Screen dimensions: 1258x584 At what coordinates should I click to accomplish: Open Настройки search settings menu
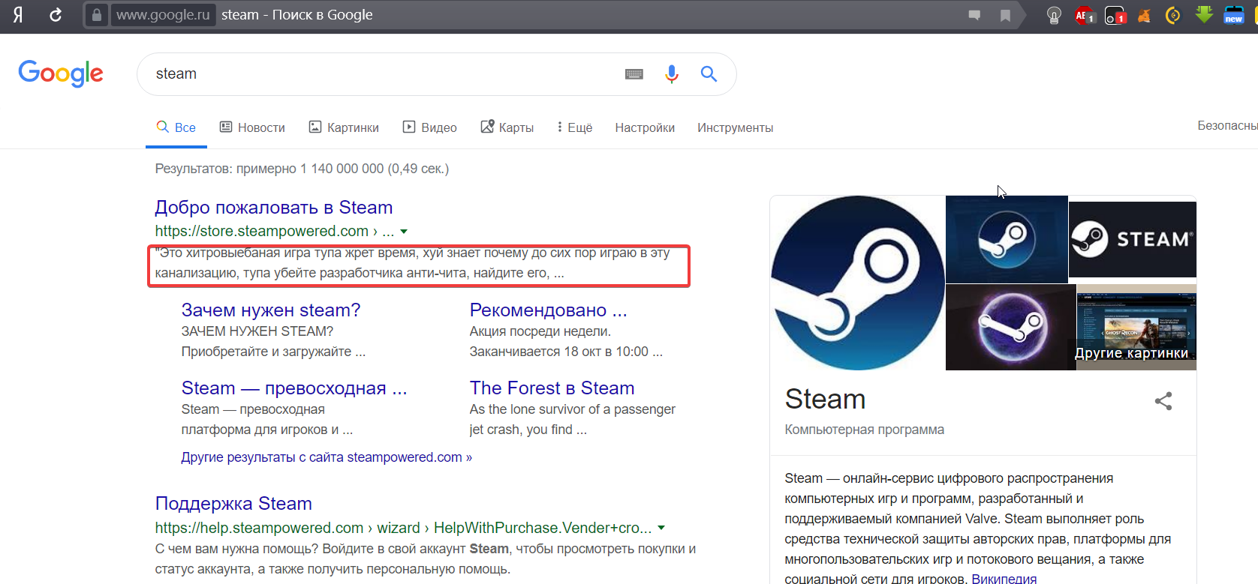click(645, 127)
